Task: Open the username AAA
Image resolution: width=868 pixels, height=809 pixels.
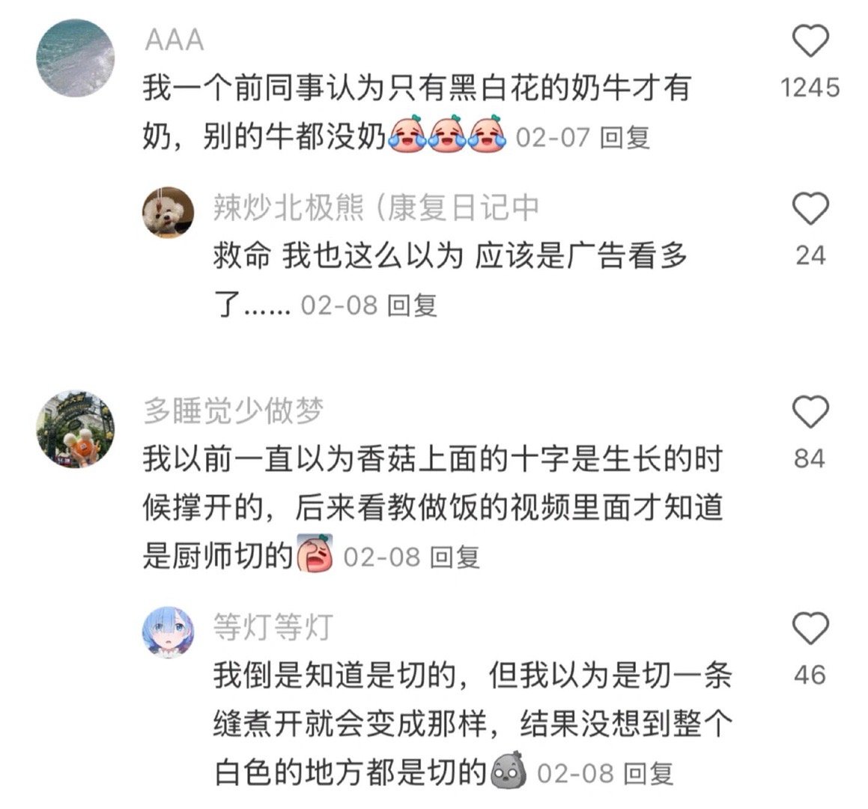Action: click(174, 40)
